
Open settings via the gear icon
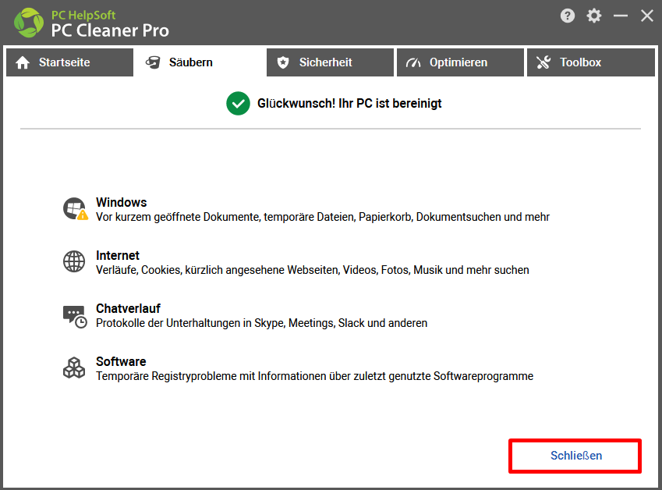click(x=594, y=16)
